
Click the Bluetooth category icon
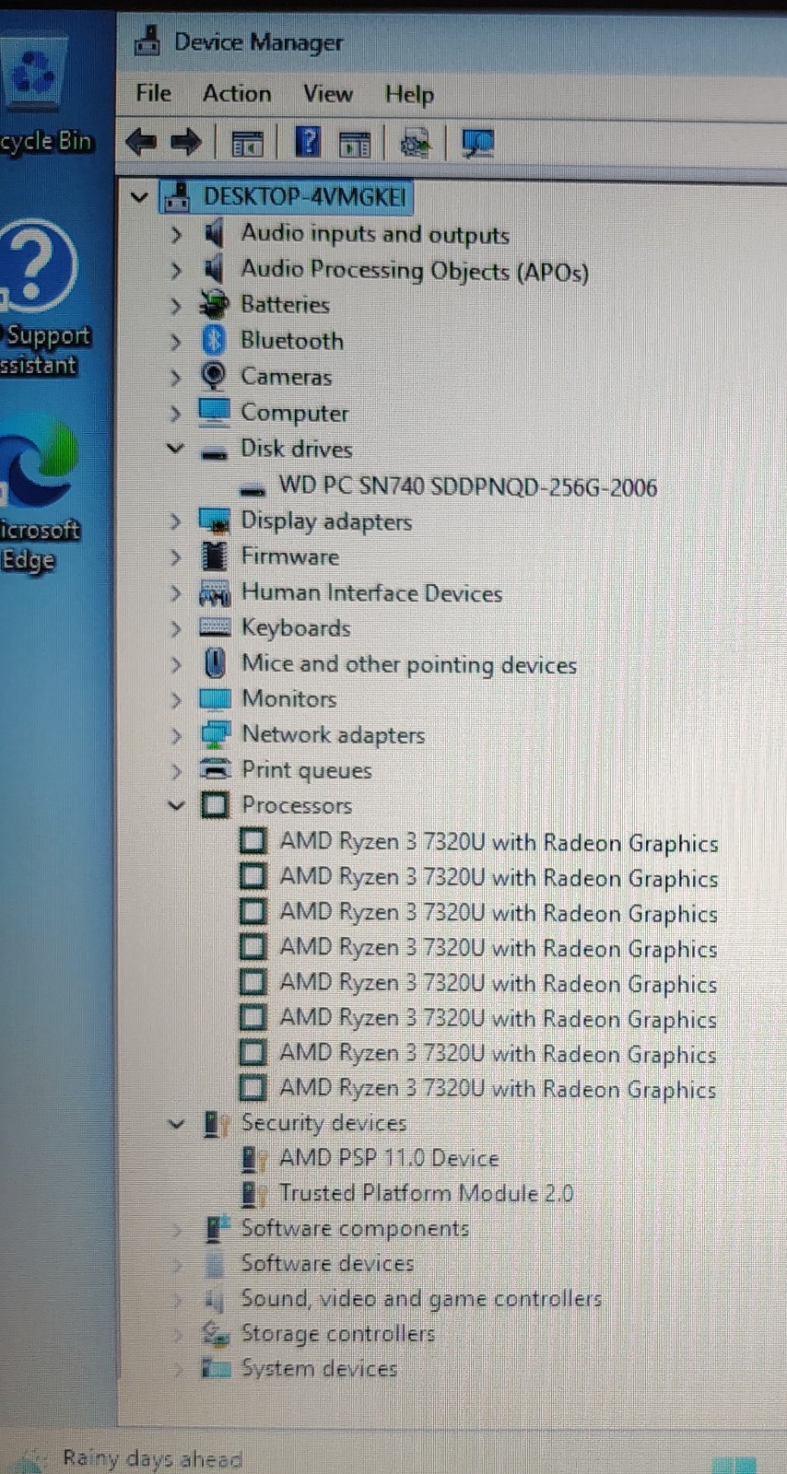(x=214, y=341)
